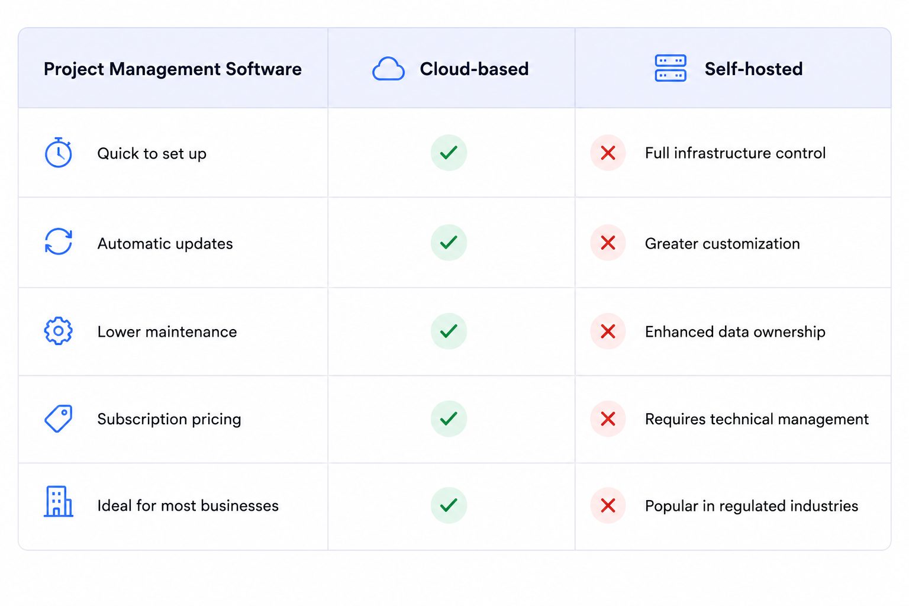Click the server icon beside Self-hosted
This screenshot has height=606, width=909.
pos(671,68)
